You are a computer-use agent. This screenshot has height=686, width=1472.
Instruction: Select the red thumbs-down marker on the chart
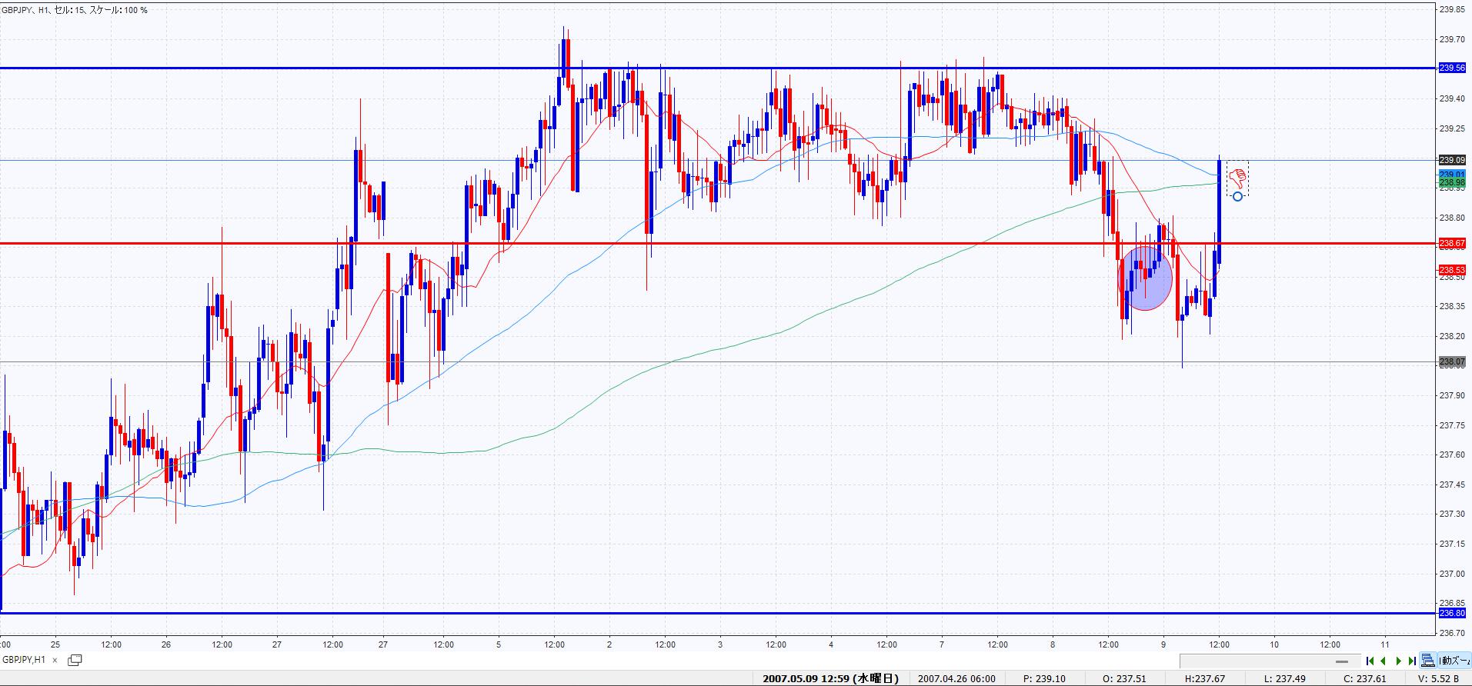1237,178
